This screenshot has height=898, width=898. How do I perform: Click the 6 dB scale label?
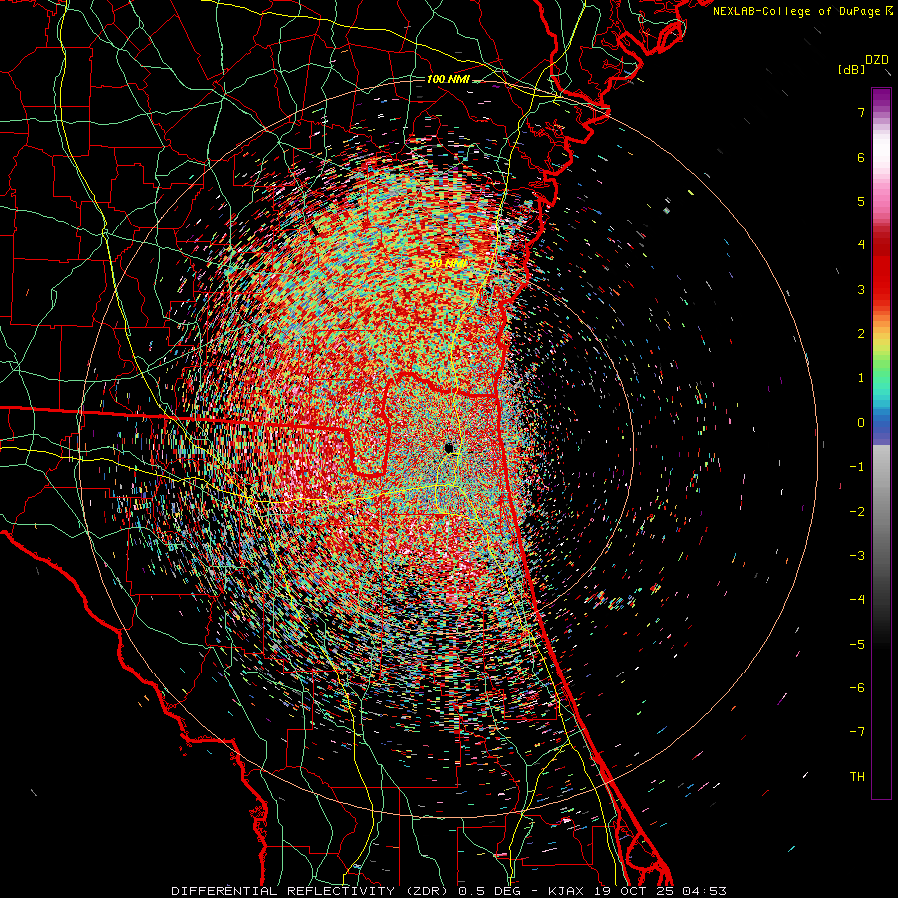861,157
